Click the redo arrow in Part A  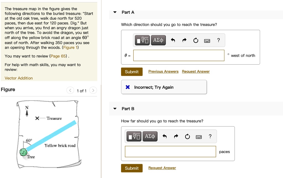pyautogui.click(x=184, y=41)
